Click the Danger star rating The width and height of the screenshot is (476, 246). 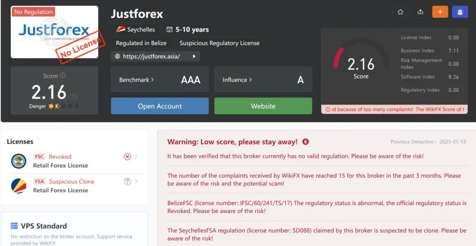[64, 106]
